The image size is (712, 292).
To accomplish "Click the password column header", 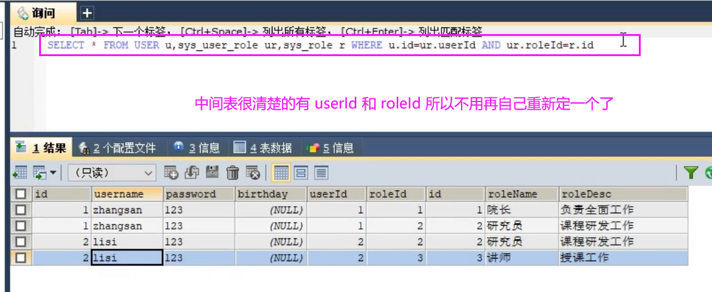I will click(x=199, y=194).
